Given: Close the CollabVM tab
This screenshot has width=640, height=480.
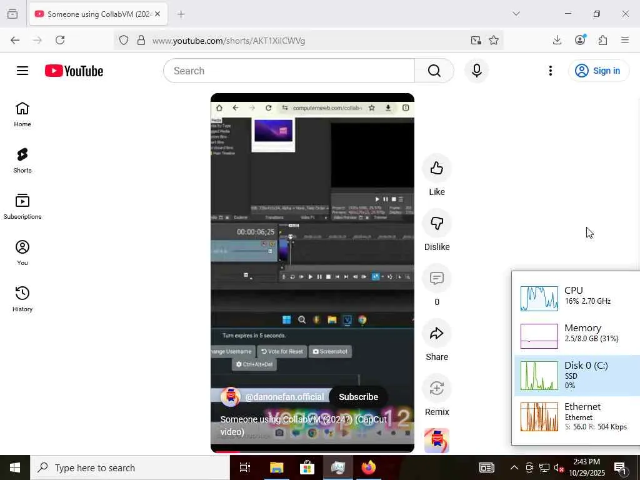Looking at the screenshot, I should (157, 14).
